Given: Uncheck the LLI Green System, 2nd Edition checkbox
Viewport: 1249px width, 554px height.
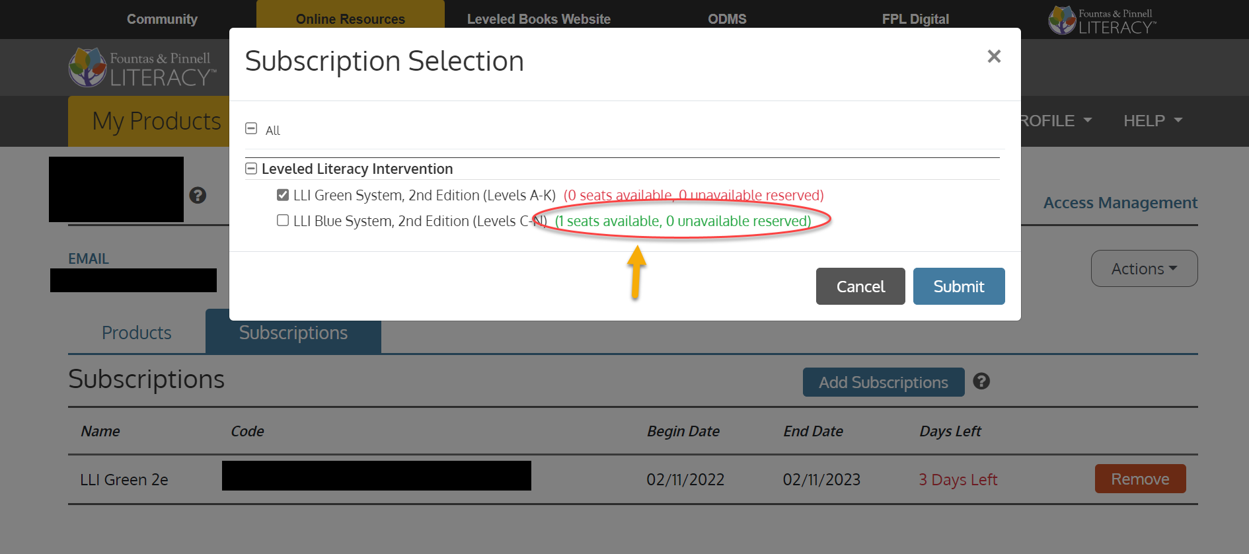Looking at the screenshot, I should (x=283, y=194).
